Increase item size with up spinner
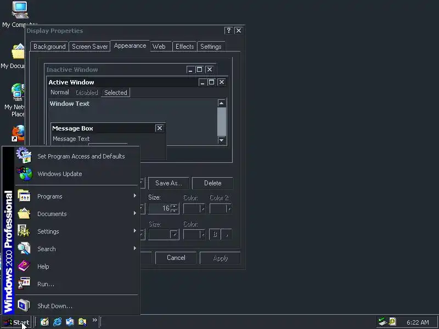Image resolution: width=439 pixels, height=329 pixels. click(174, 206)
